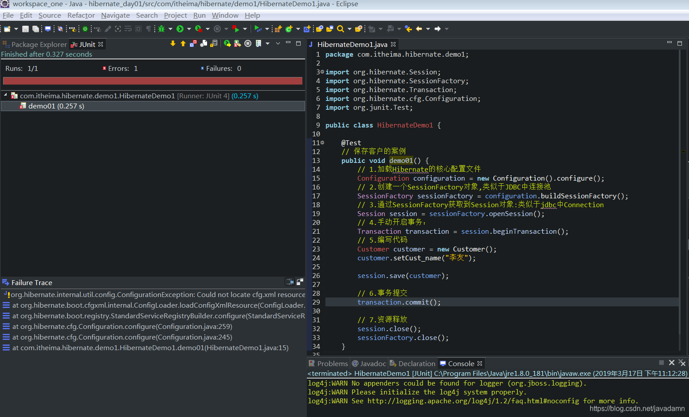Open JUnit View Menu chevron
Viewport: 689px width, 417px height.
278,43
